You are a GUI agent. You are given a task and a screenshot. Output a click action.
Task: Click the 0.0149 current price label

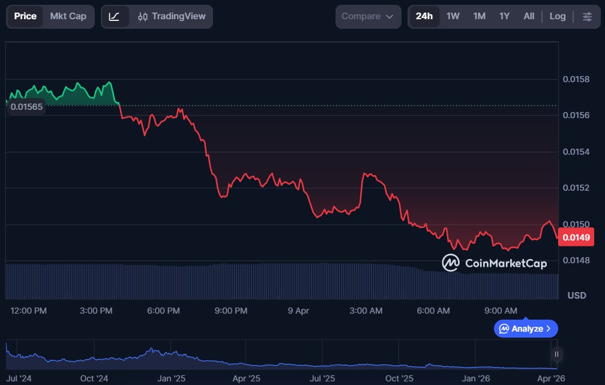[576, 237]
